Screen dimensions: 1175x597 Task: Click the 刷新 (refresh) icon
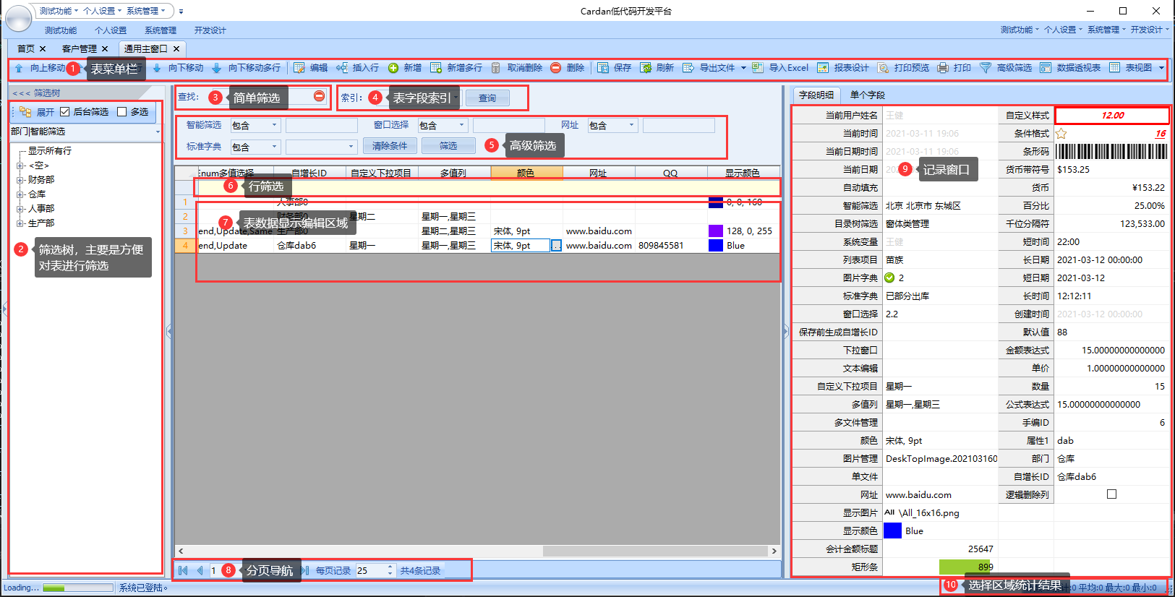pos(646,68)
